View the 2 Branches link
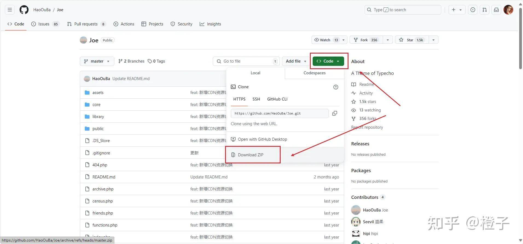 click(x=131, y=61)
